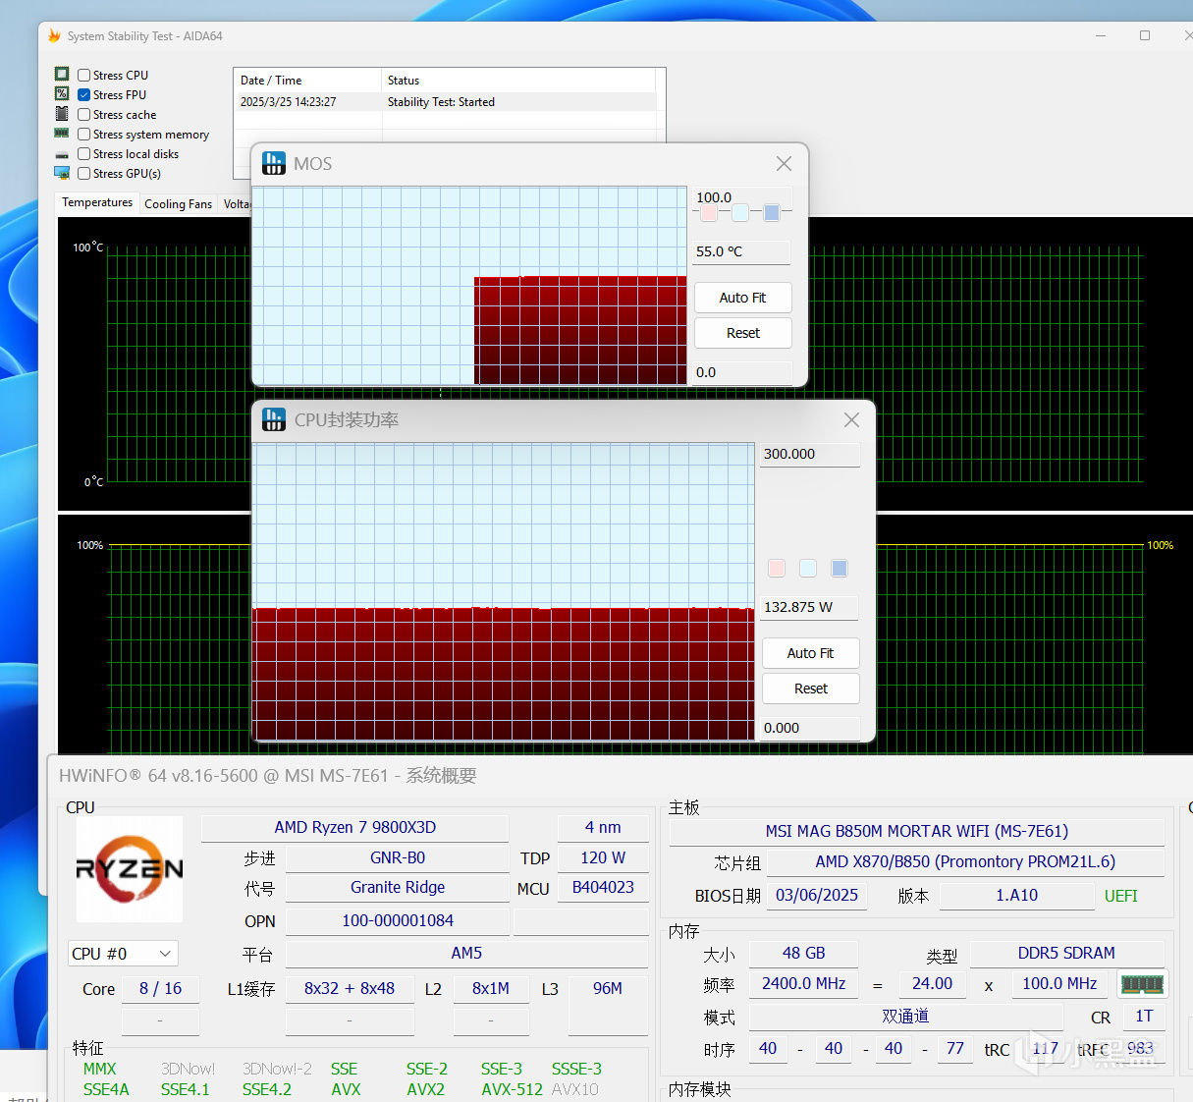Image resolution: width=1193 pixels, height=1102 pixels.
Task: Uncheck the Stress FPU checkbox
Action: pyautogui.click(x=84, y=94)
